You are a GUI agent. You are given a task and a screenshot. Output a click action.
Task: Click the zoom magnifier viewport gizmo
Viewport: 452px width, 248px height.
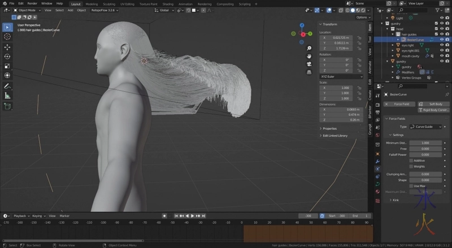coord(310,47)
